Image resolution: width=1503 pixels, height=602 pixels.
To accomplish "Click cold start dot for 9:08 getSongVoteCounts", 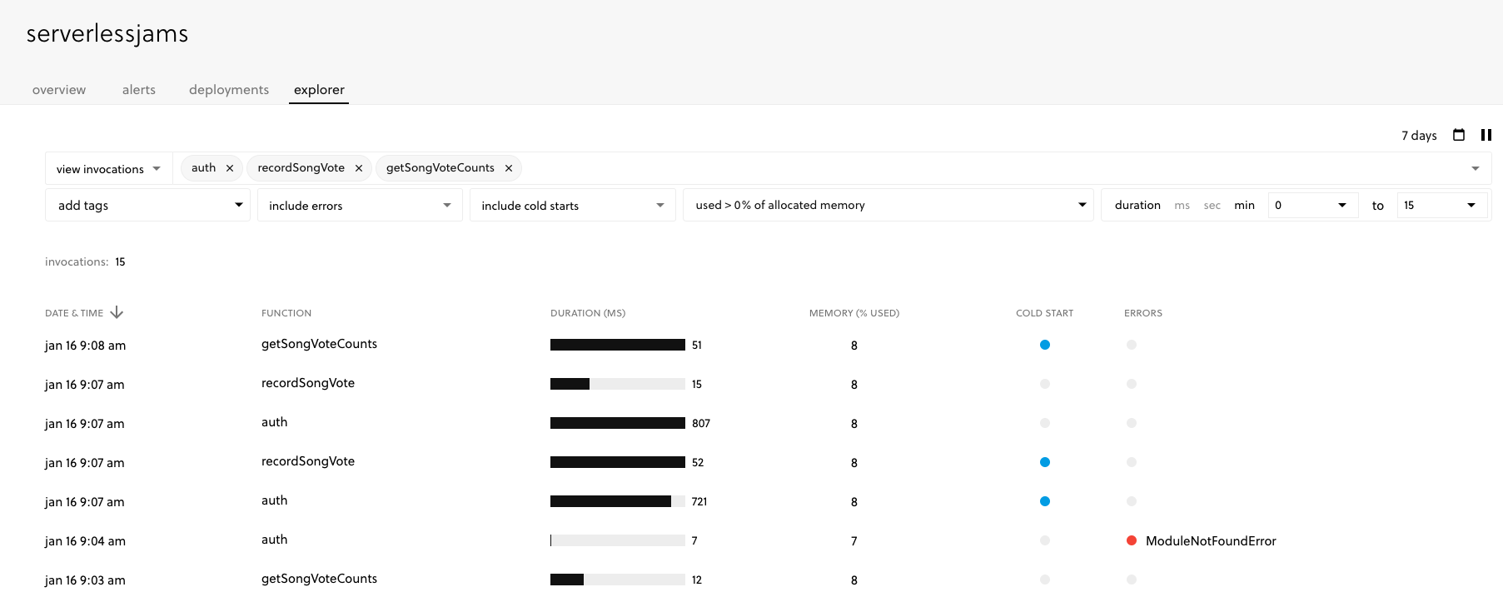I will 1044,345.
